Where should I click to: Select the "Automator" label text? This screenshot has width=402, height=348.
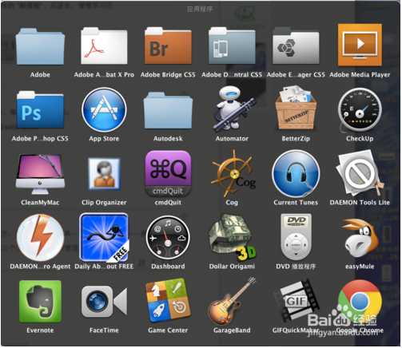[x=232, y=139]
